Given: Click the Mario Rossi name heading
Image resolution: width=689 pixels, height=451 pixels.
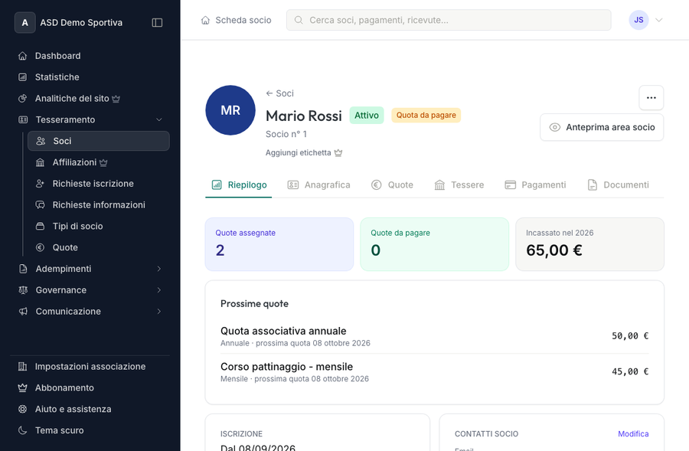Looking at the screenshot, I should [x=304, y=116].
